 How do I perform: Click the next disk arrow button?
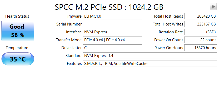pos(213,7)
